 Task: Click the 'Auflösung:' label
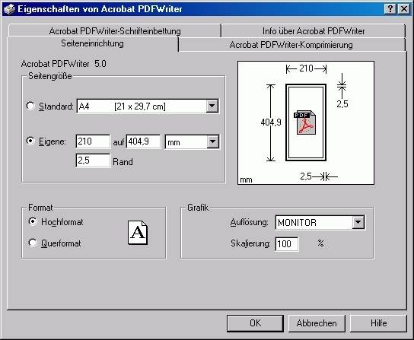[x=250, y=222]
